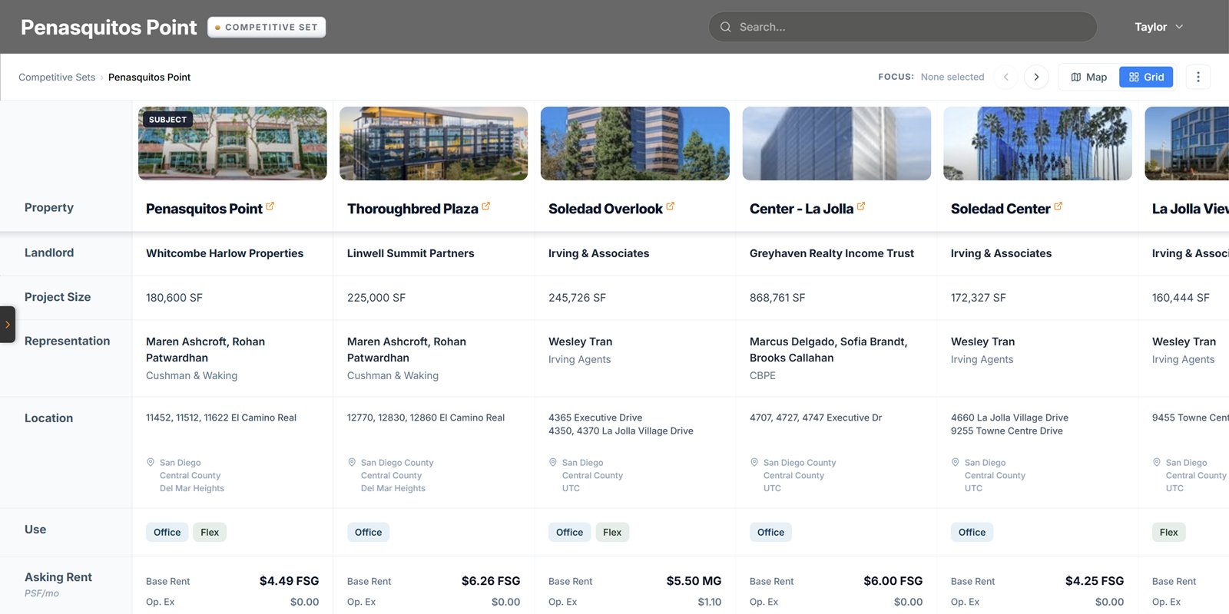
Task: Click location pin under Soledad Overlook
Action: pos(553,462)
